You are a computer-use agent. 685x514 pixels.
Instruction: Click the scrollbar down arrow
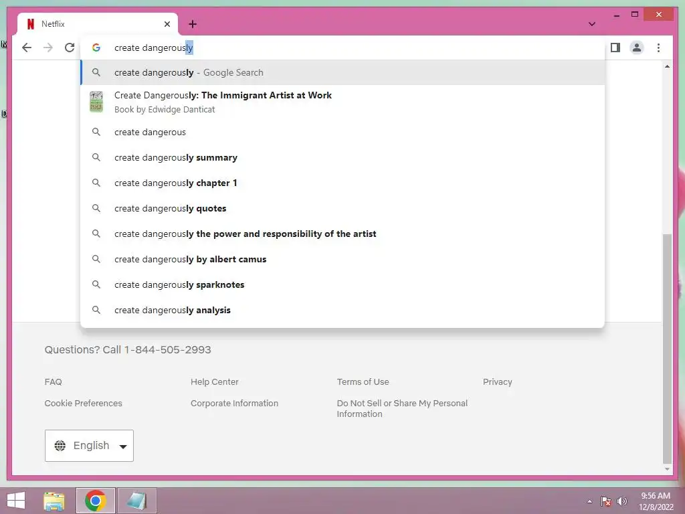click(x=667, y=469)
